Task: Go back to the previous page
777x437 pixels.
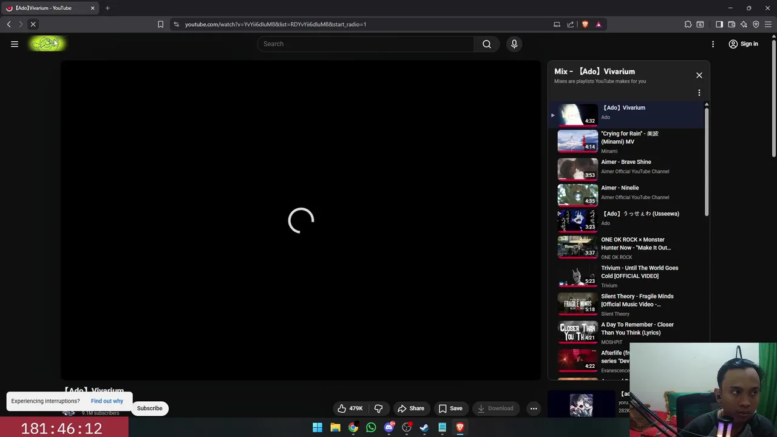Action: click(x=8, y=24)
